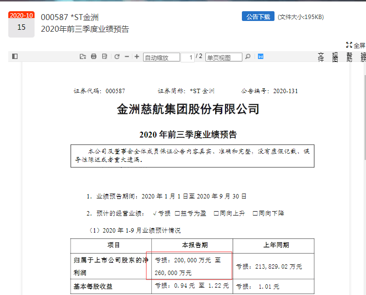The width and height of the screenshot is (366, 295).
Task: Rotate the page clockwise
Action: (117, 57)
